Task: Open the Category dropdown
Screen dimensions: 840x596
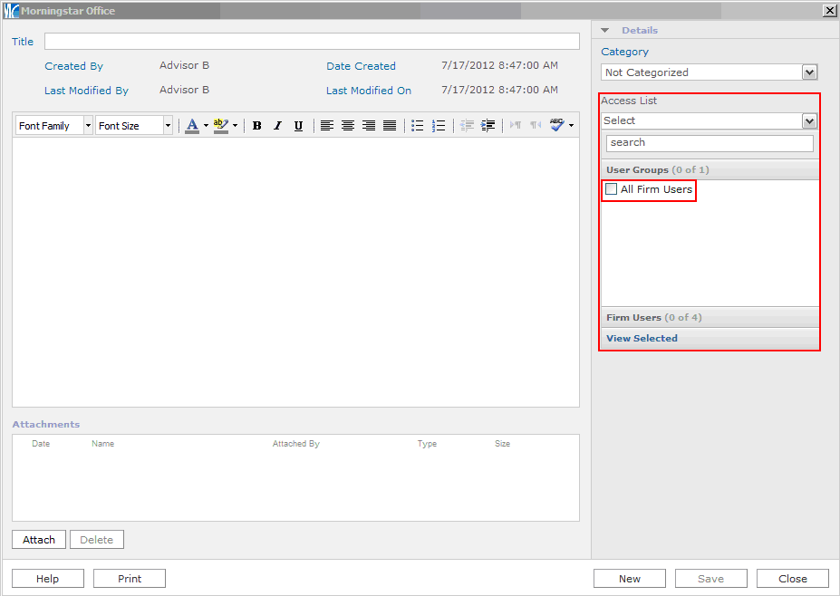Action: pos(809,72)
